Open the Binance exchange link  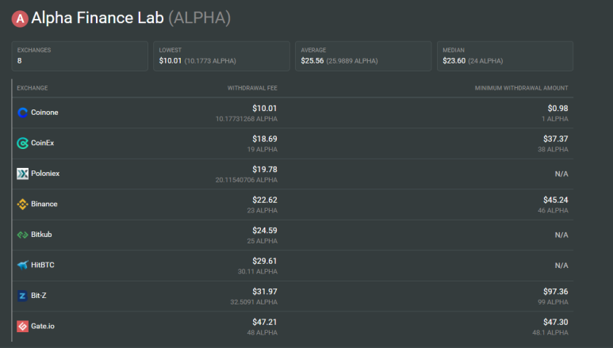(44, 204)
